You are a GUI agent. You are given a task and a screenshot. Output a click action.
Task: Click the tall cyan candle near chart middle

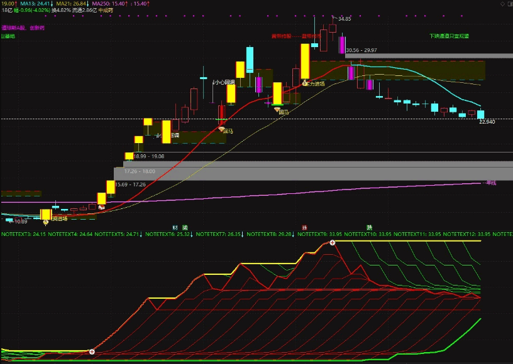250,60
